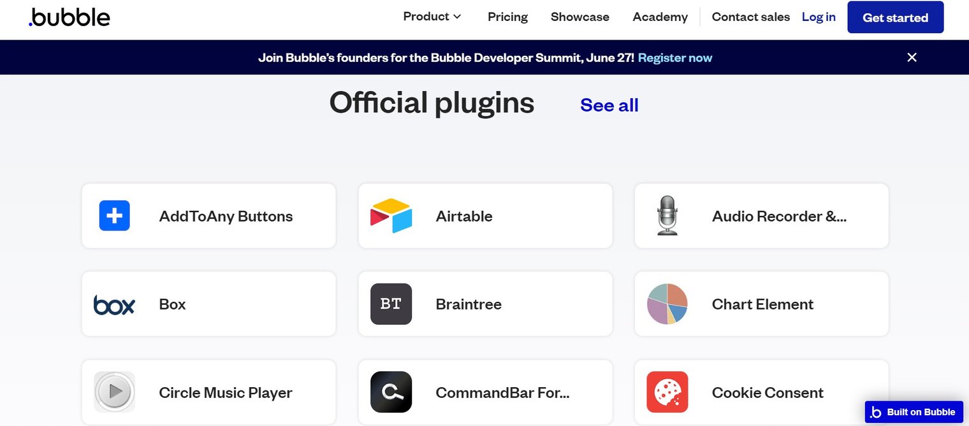Click the CommandBar plugin icon

pyautogui.click(x=390, y=392)
